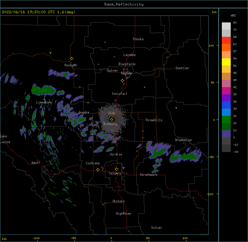The image size is (248, 242).
Task: Click the Base_Reflectivity title text
Action: coord(124,4)
